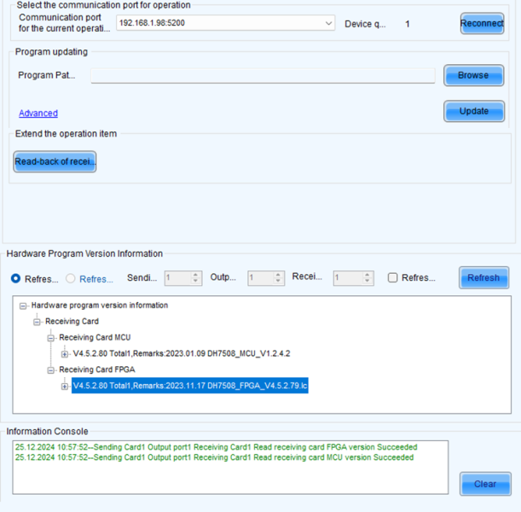The image size is (521, 512).
Task: Select the second Refresh radio button
Action: 71,278
